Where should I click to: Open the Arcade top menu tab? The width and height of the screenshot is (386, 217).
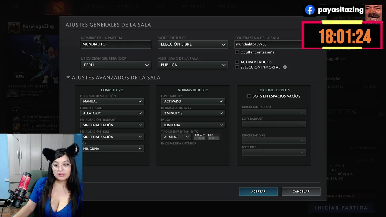[227, 6]
